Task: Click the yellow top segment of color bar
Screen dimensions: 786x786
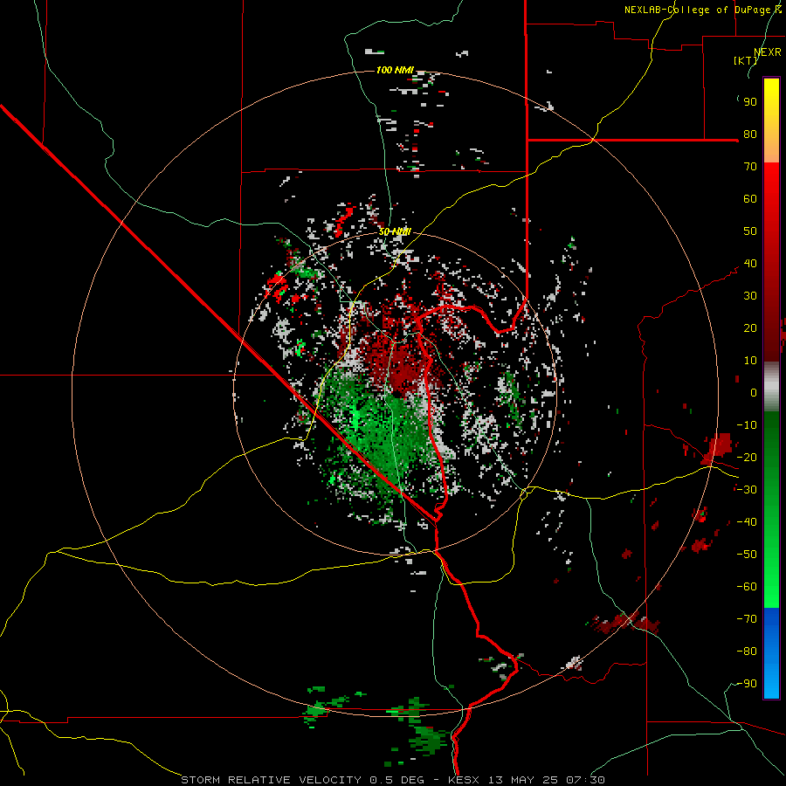Action: (771, 121)
